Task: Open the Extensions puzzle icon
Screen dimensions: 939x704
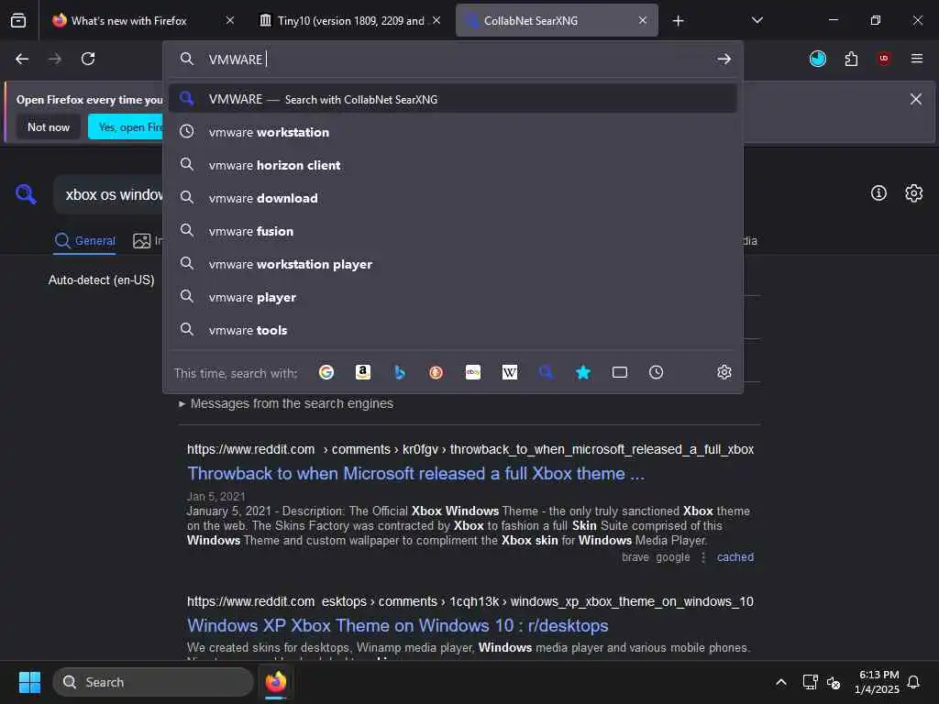Action: [x=851, y=59]
